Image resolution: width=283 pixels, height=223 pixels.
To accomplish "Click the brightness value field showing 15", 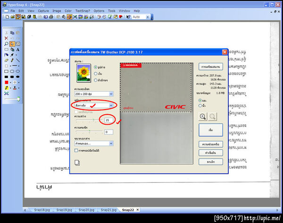I will tap(108, 120).
